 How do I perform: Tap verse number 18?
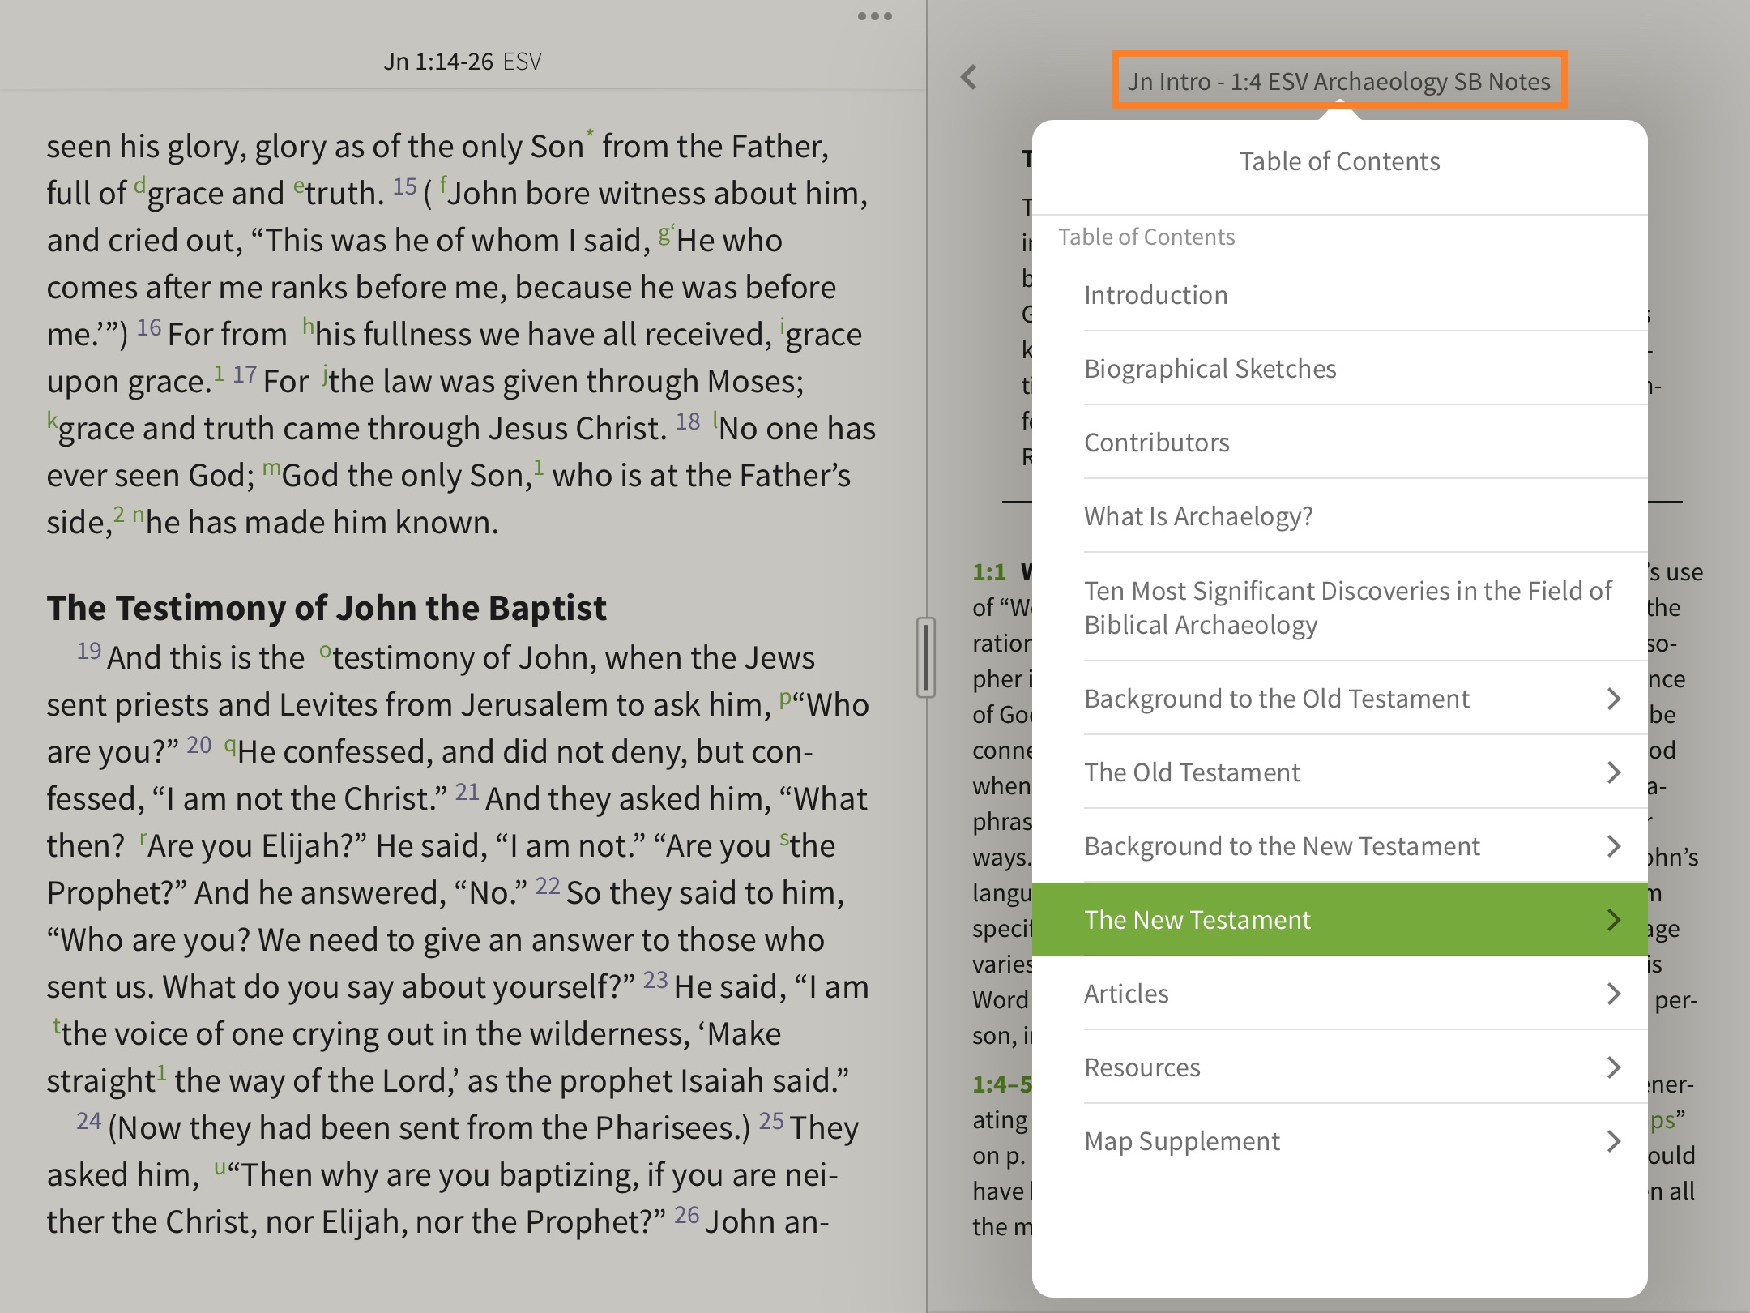688,421
